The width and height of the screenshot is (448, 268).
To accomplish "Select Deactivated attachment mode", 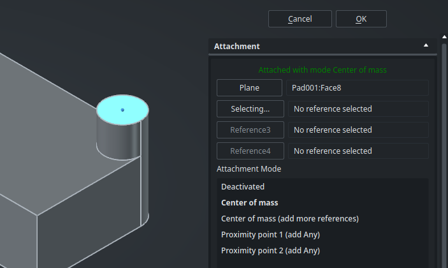I will click(x=243, y=187).
